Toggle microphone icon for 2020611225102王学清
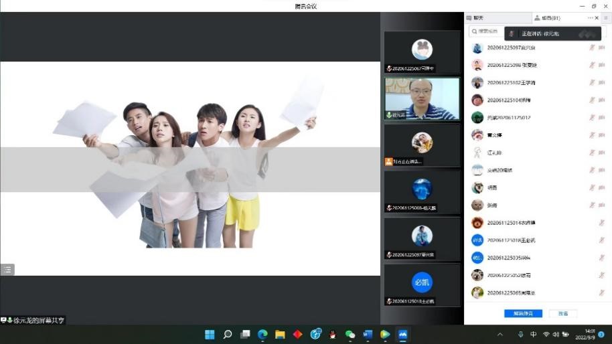 [x=592, y=82]
